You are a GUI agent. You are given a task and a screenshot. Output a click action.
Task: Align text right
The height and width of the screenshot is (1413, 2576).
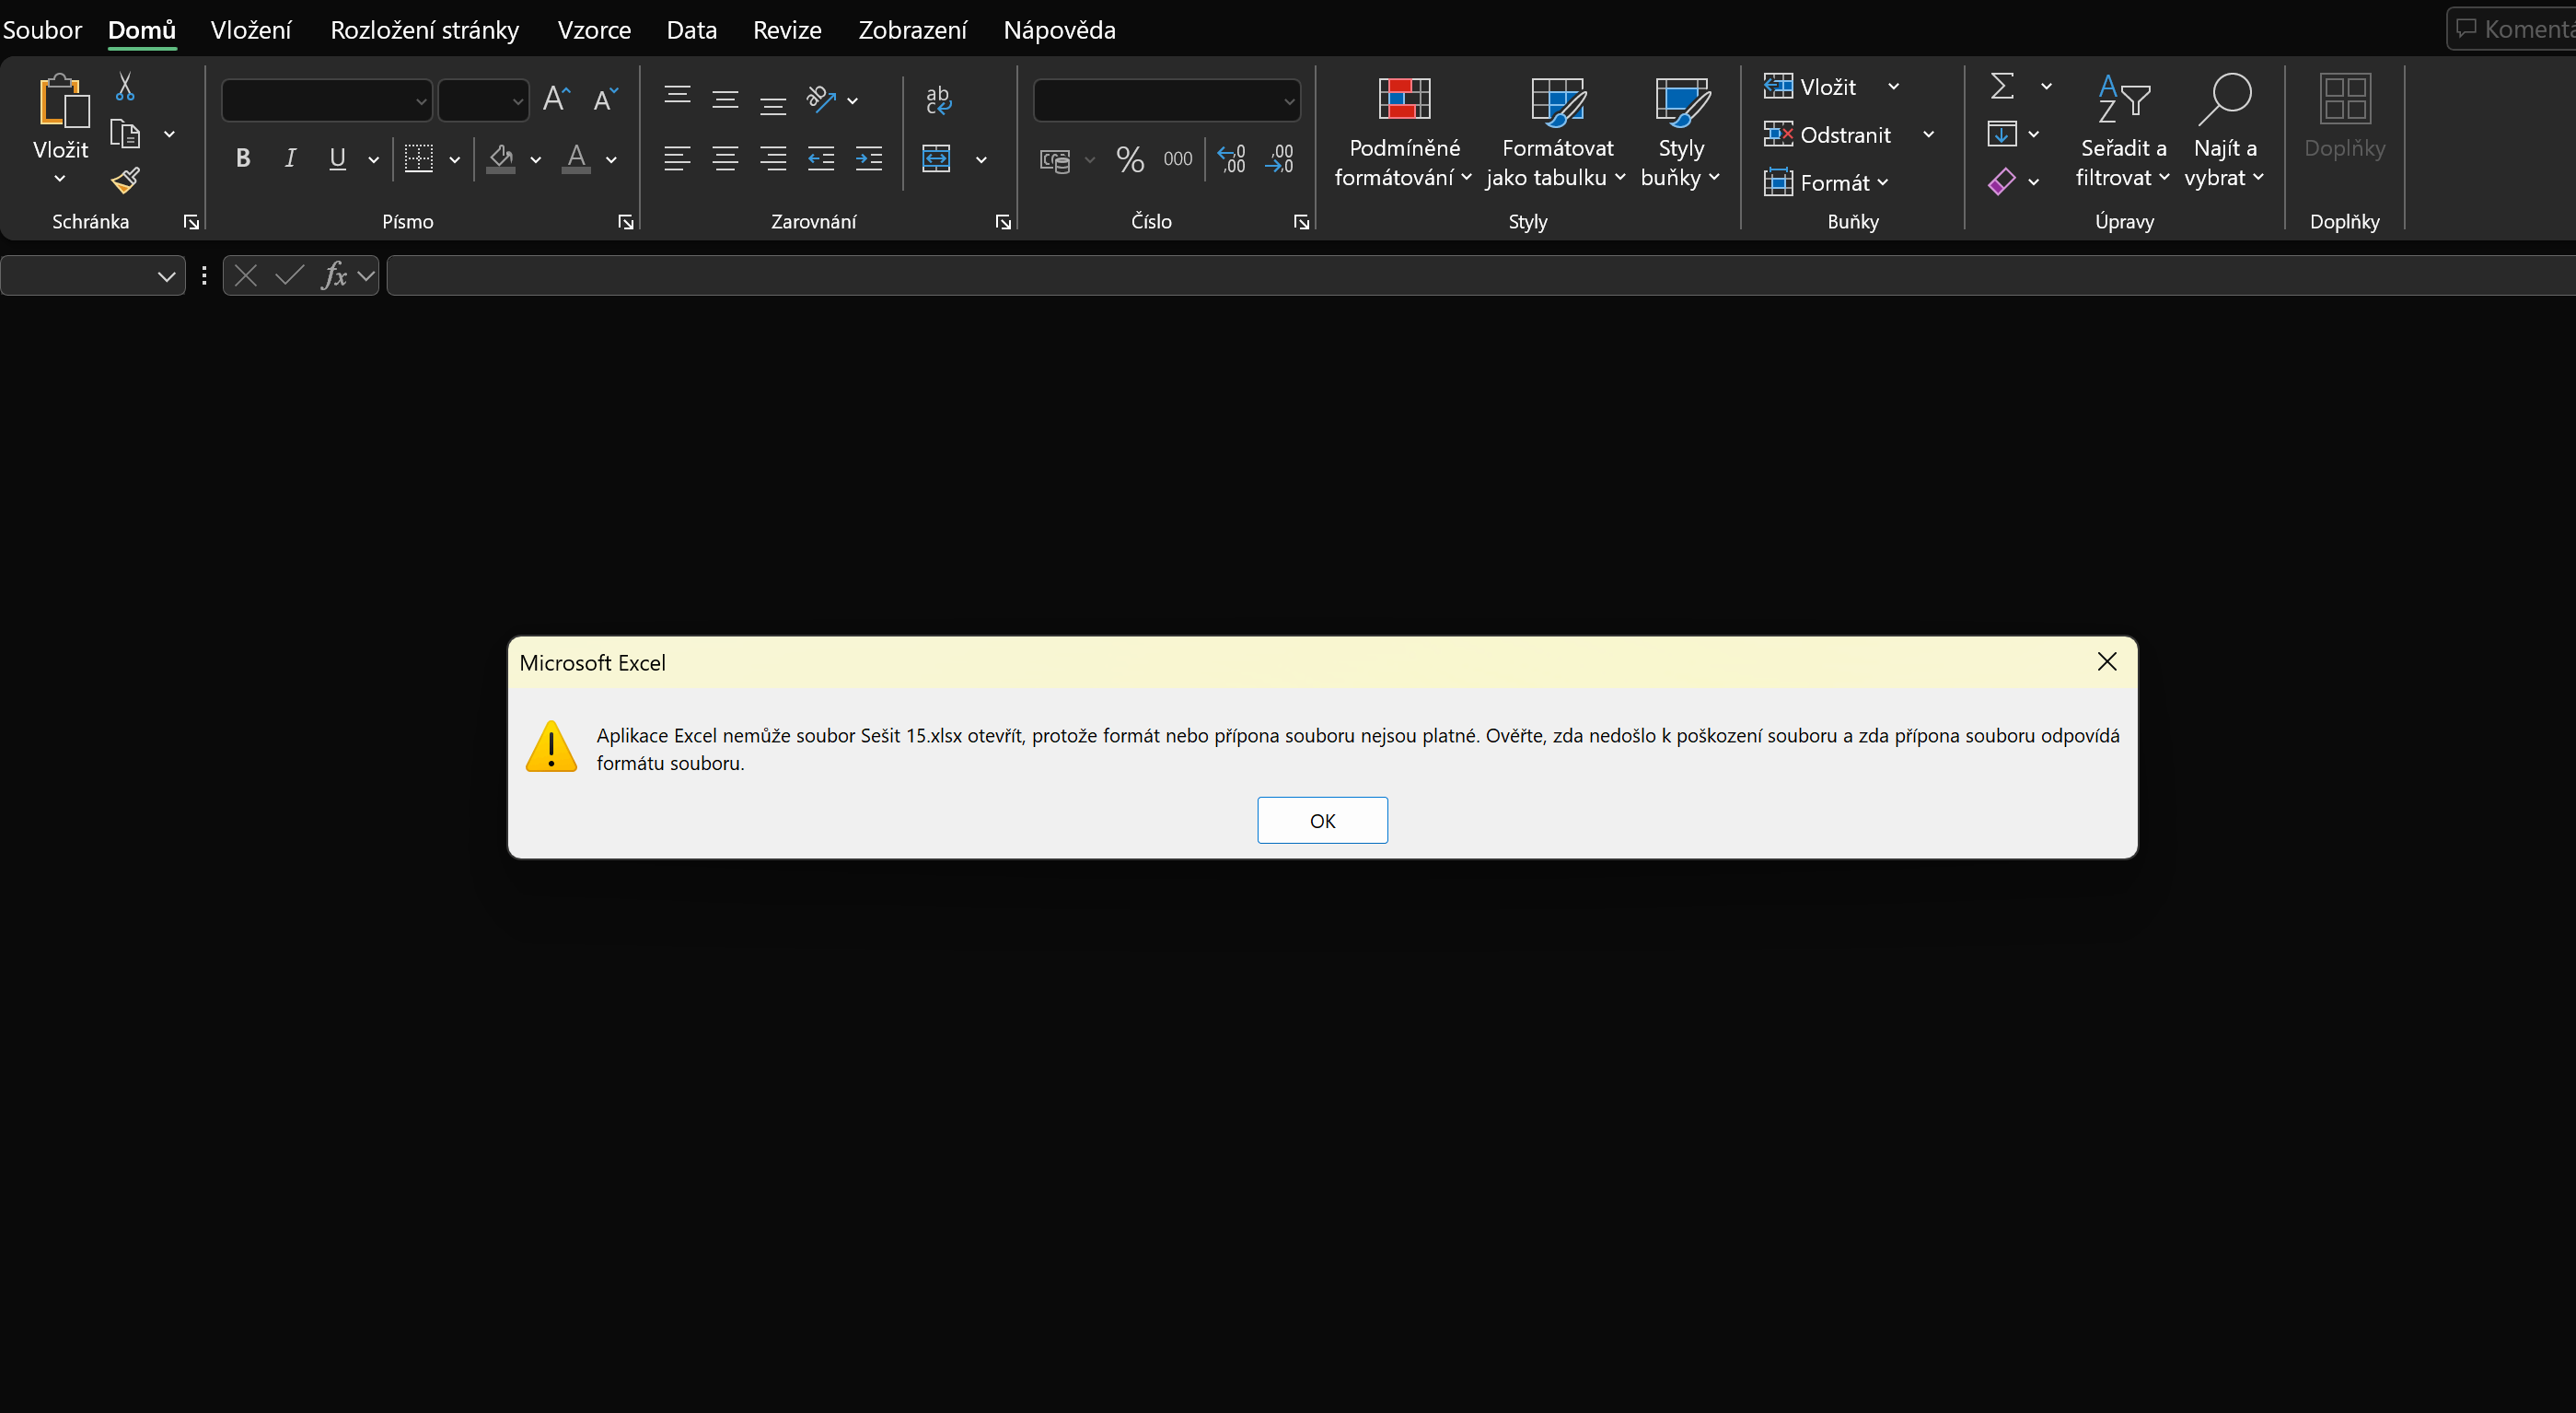pyautogui.click(x=773, y=158)
